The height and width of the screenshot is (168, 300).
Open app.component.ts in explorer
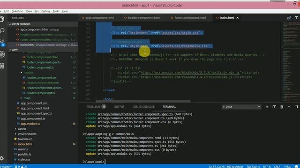click(x=33, y=119)
